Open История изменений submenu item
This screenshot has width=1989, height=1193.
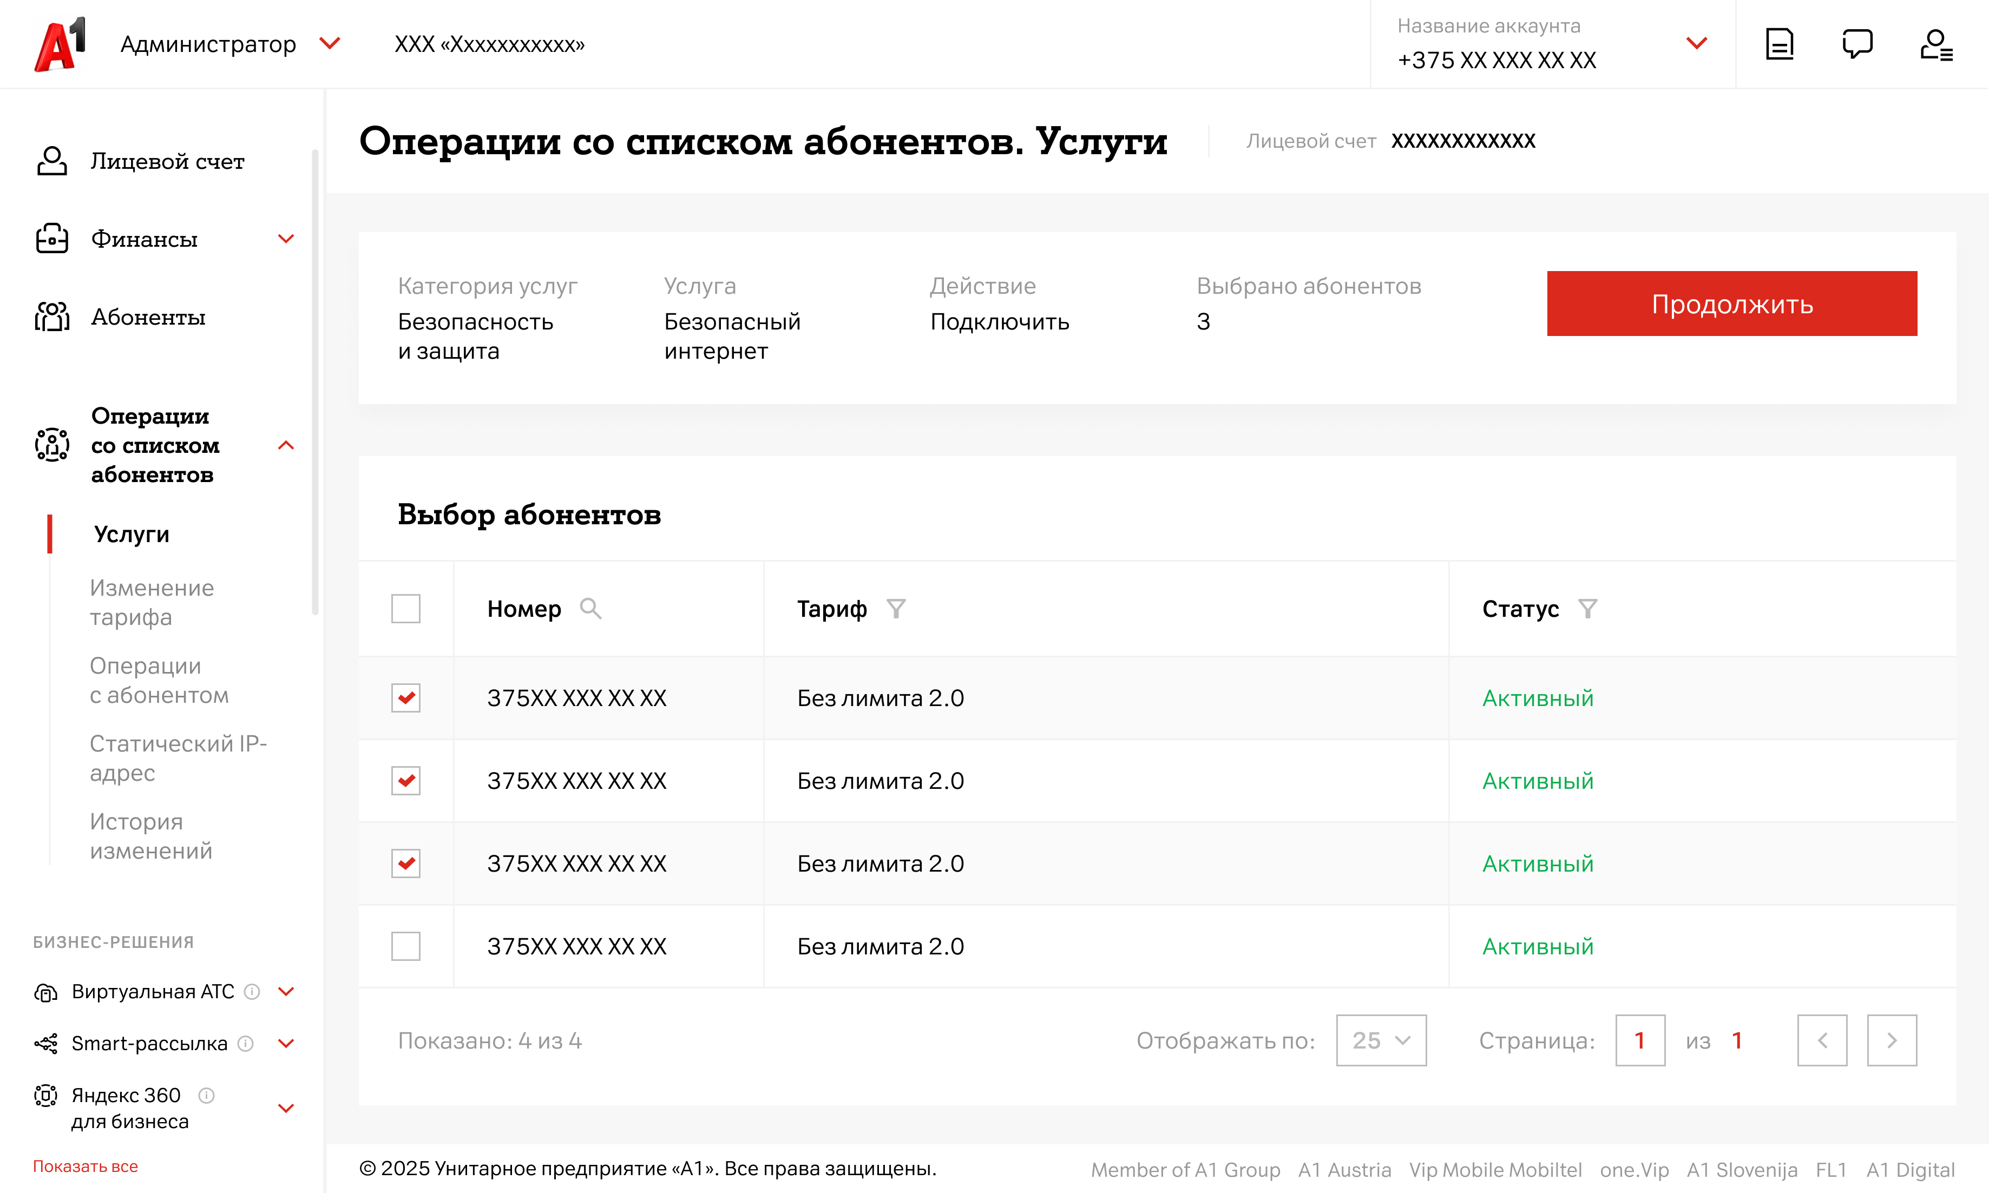click(x=150, y=836)
